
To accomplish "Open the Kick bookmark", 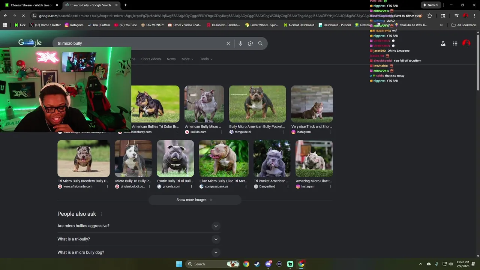I will pyautogui.click(x=20, y=25).
